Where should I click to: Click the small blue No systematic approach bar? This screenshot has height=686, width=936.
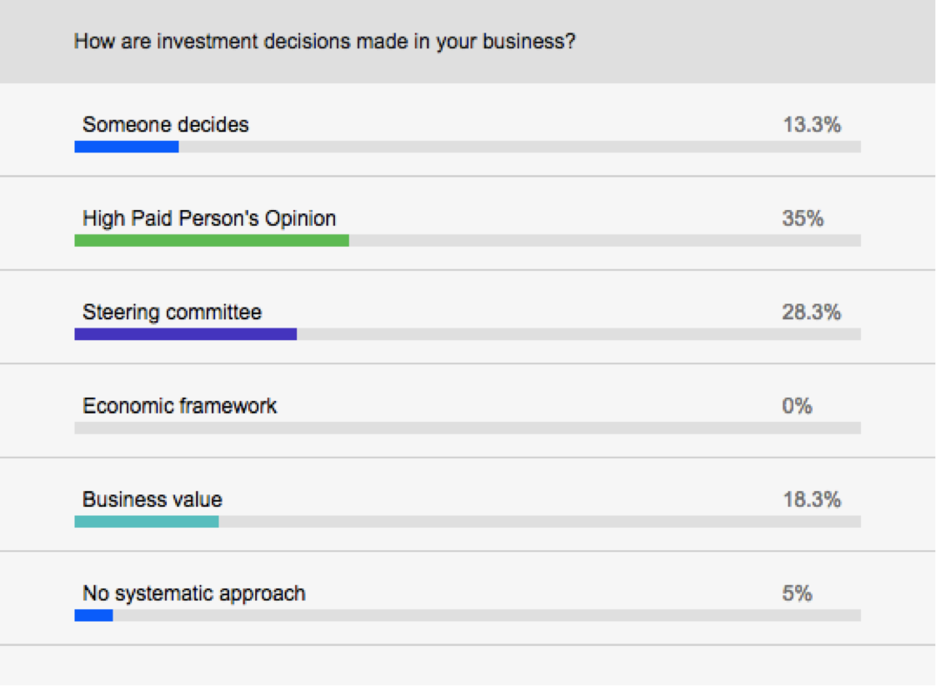(x=93, y=616)
